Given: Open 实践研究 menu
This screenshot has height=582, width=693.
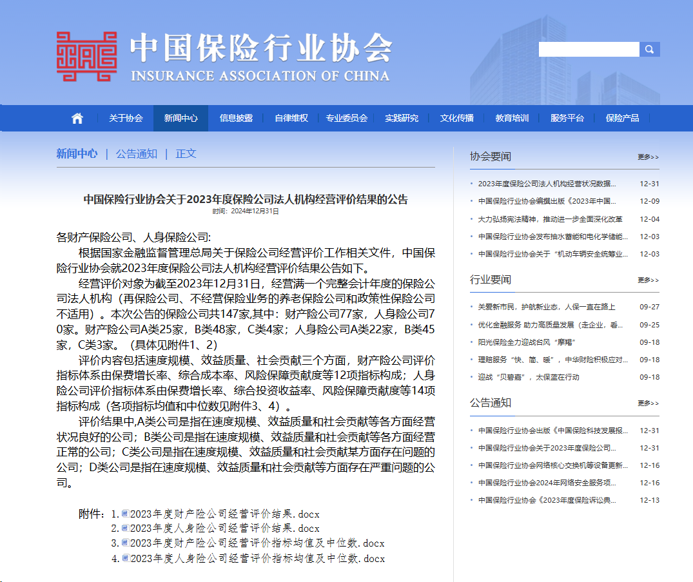Looking at the screenshot, I should [x=402, y=119].
